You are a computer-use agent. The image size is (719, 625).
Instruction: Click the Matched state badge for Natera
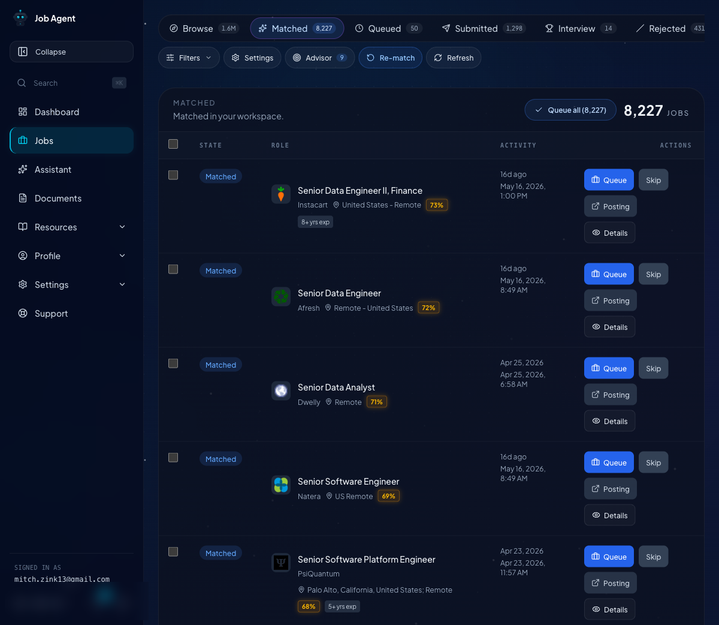click(220, 459)
